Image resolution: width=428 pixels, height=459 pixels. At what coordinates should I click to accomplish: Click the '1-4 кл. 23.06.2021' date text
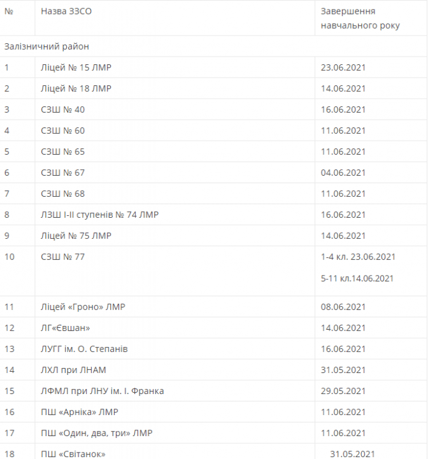[359, 257]
